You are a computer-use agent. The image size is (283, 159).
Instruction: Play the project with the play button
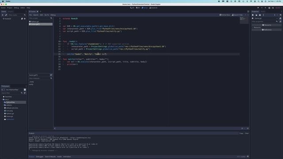pyautogui.click(x=258, y=8)
